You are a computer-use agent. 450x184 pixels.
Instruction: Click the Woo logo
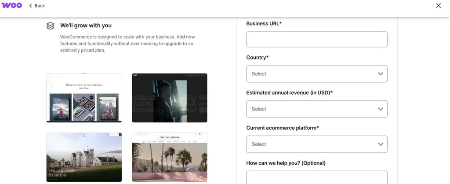click(11, 5)
